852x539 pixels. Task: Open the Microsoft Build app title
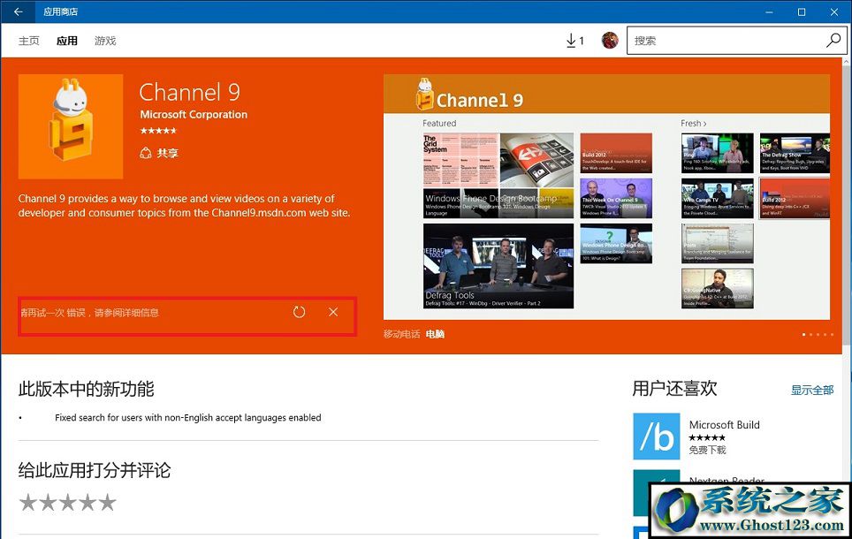click(725, 425)
